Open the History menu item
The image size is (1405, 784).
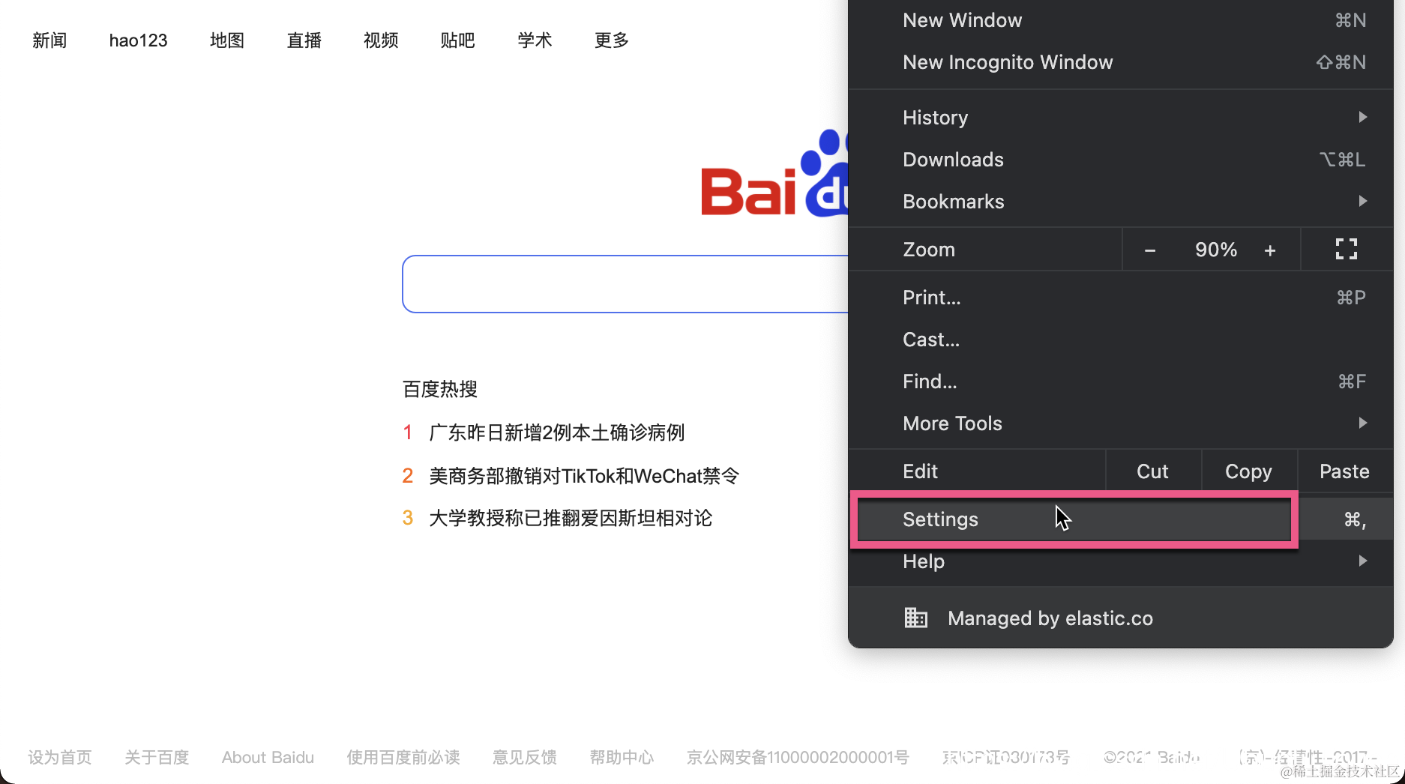click(x=1121, y=118)
